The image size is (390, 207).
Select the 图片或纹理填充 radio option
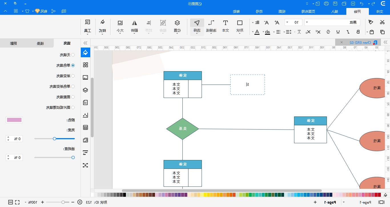pos(73,107)
